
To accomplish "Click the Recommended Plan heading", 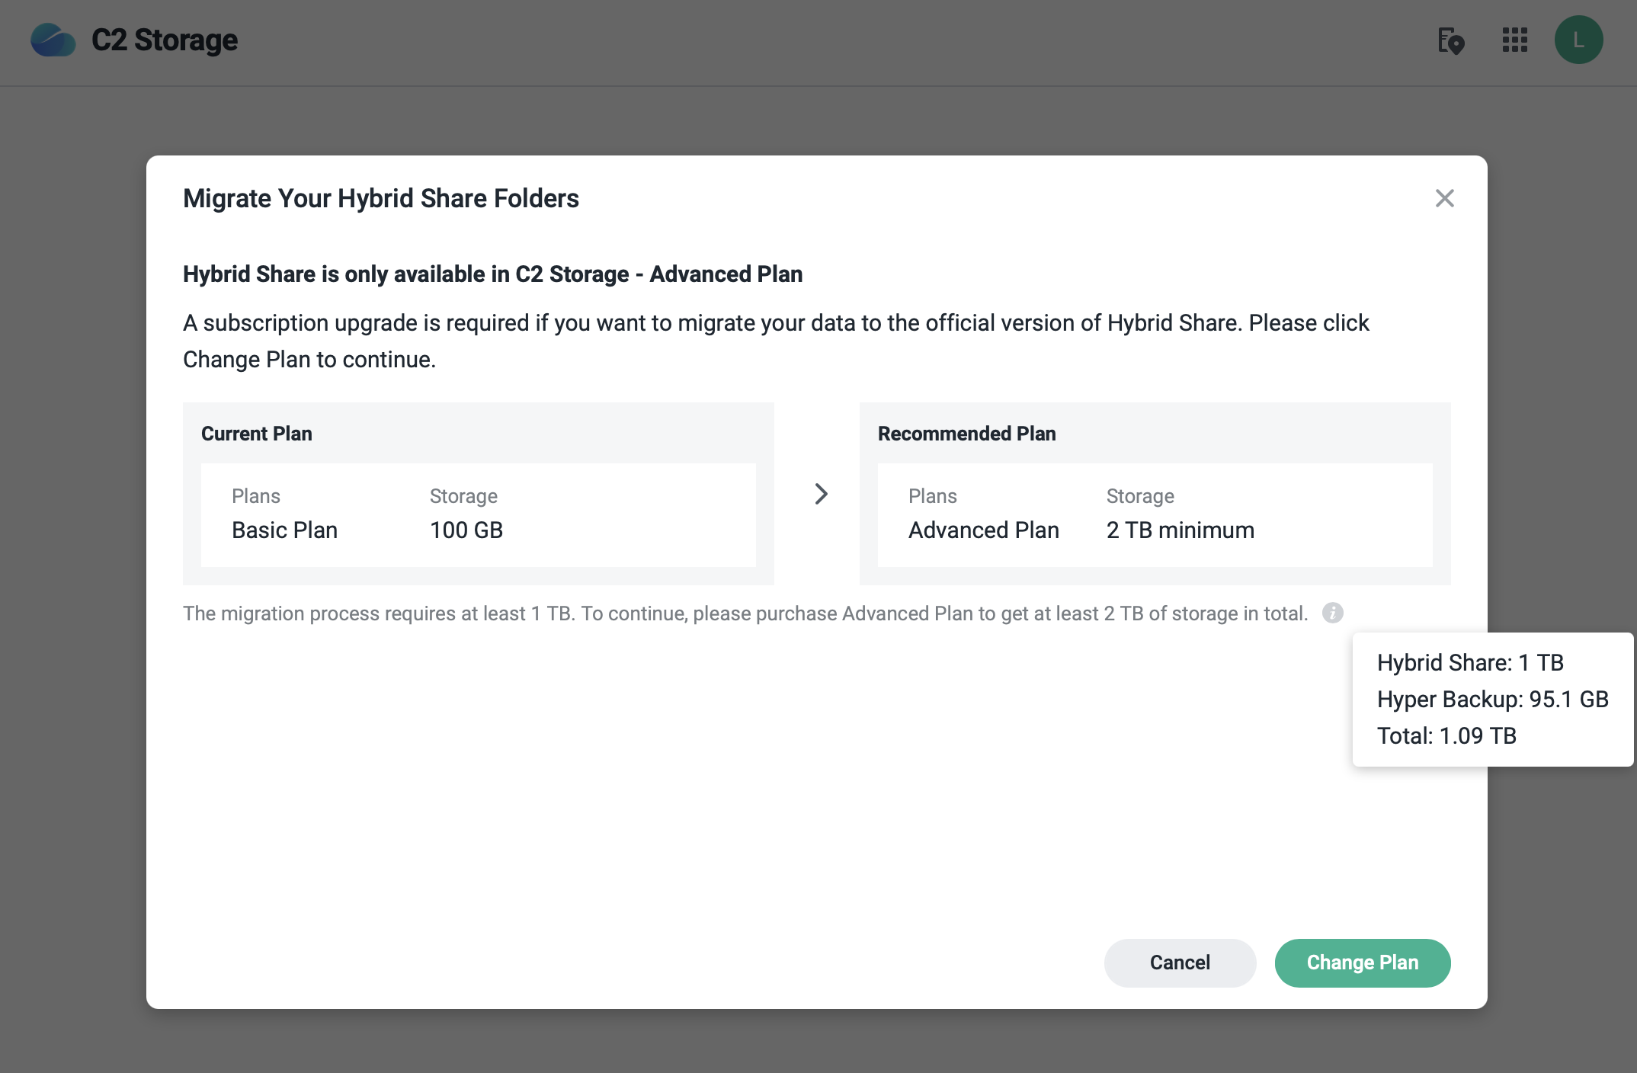I will click(966, 434).
